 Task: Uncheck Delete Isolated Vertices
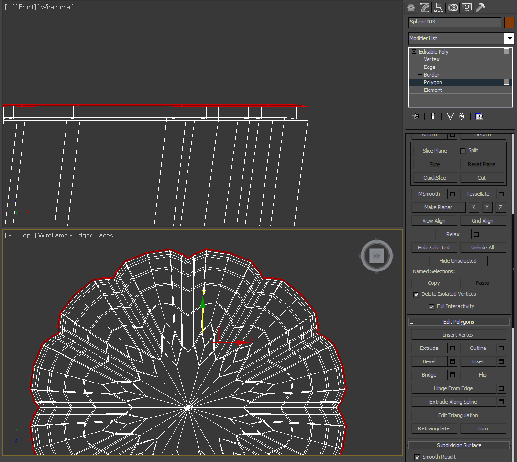pos(416,294)
